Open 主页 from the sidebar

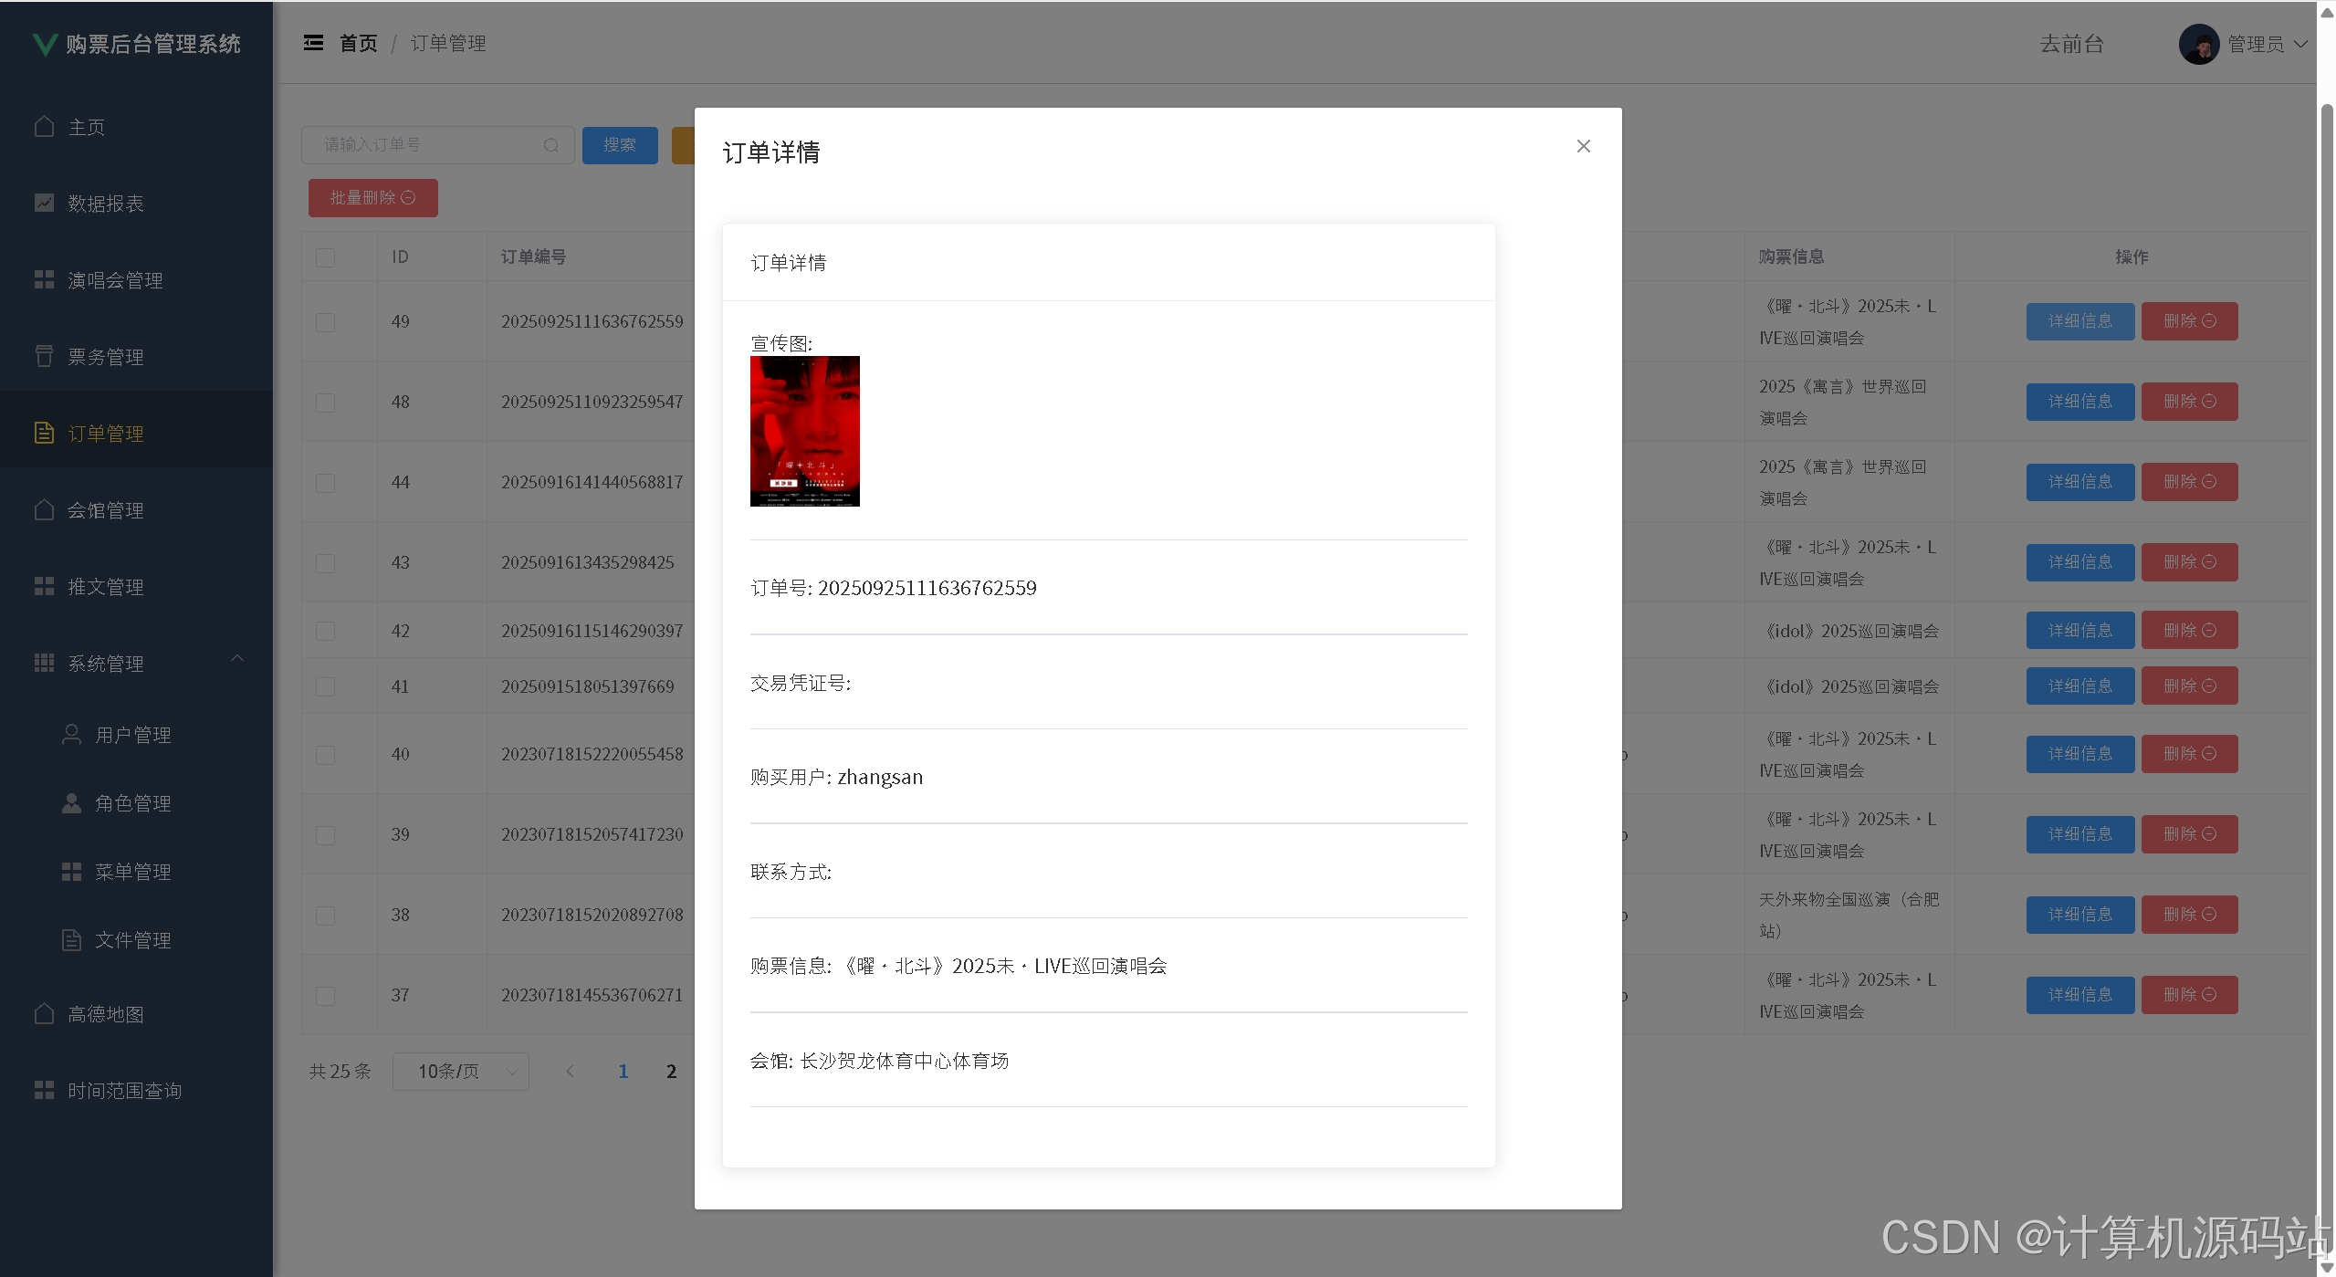(x=137, y=127)
